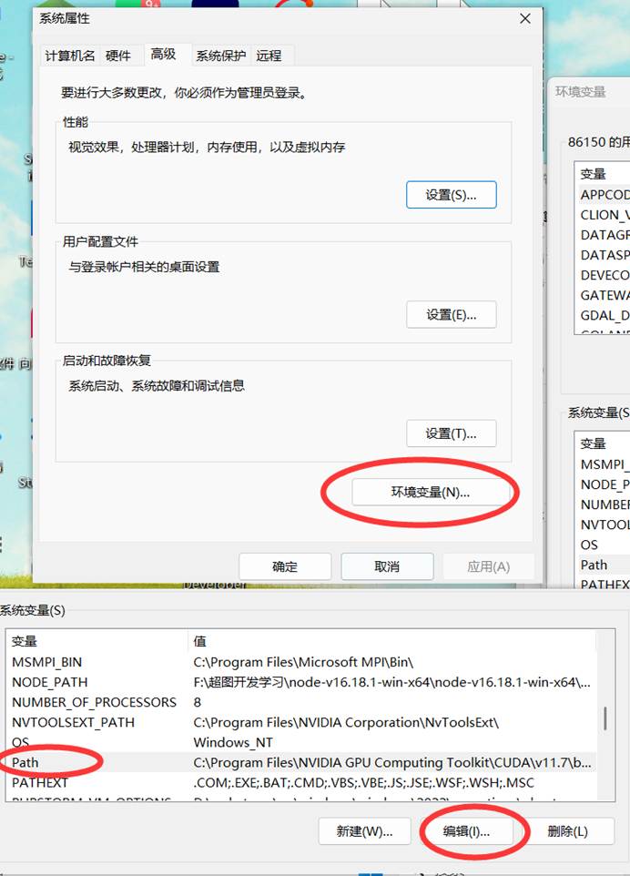The height and width of the screenshot is (876, 630).
Task: Click the 变量 column header in bottom list
Action: tap(97, 641)
